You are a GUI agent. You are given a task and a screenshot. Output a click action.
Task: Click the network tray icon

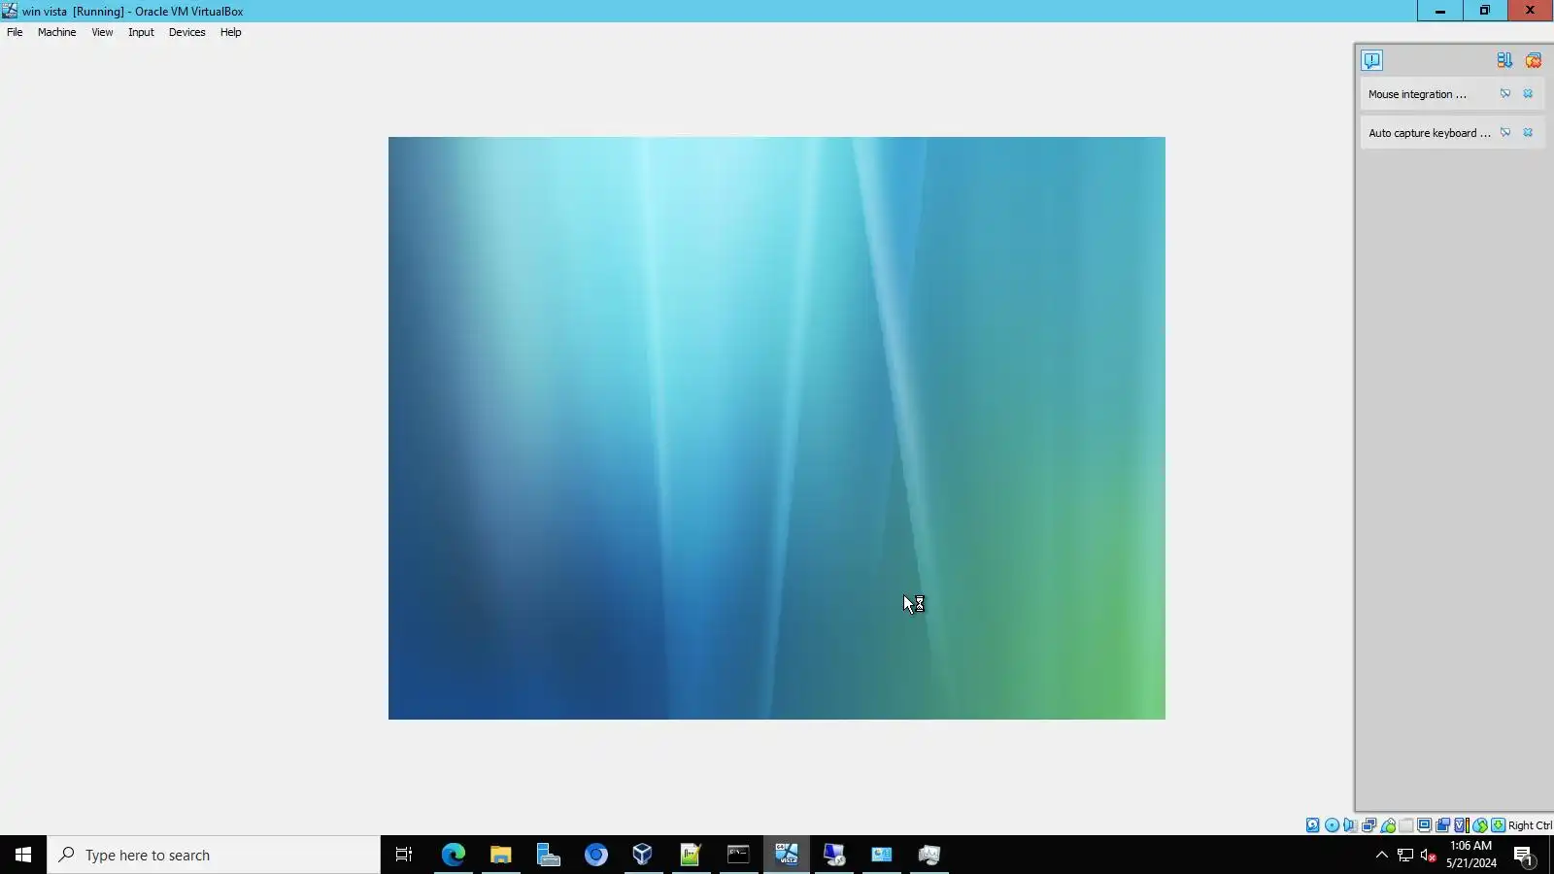click(x=1405, y=855)
